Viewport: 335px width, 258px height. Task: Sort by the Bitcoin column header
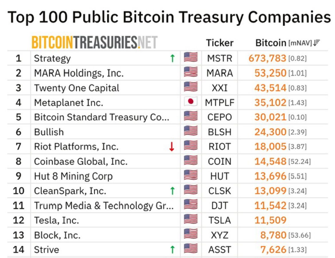pyautogui.click(x=271, y=43)
